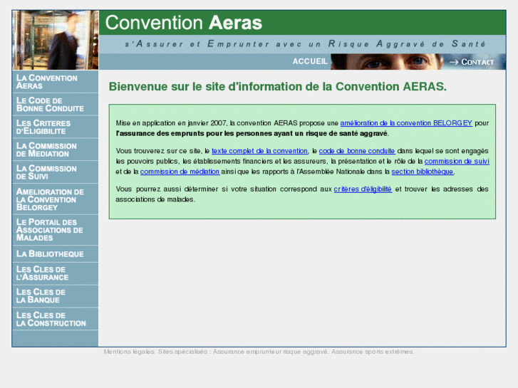Click the man's eyes banner image
The height and width of the screenshot is (388, 518).
pyautogui.click(x=387, y=62)
